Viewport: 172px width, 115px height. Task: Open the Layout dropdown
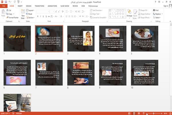coord(30,10)
